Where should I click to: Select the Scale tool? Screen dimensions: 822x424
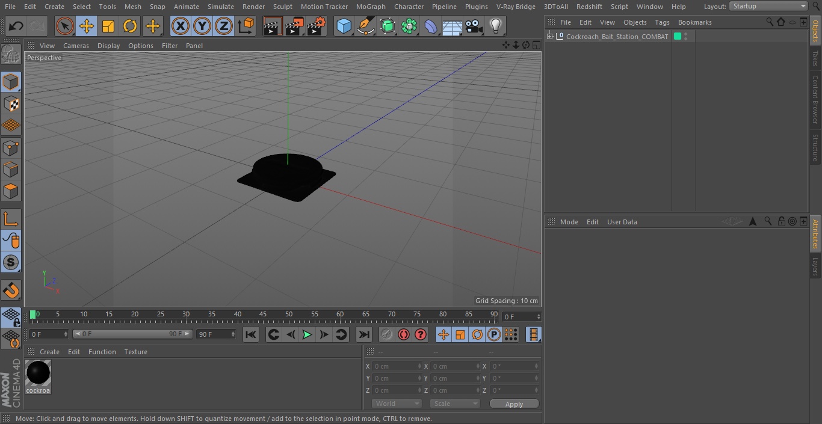108,26
